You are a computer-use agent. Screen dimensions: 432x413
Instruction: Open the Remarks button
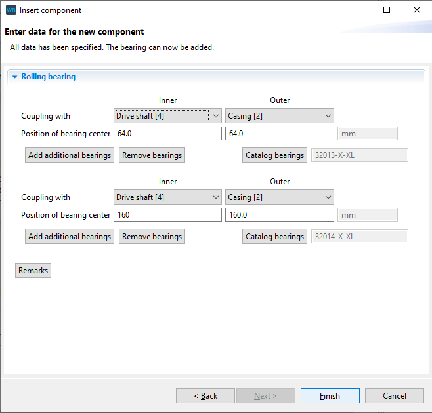33,271
